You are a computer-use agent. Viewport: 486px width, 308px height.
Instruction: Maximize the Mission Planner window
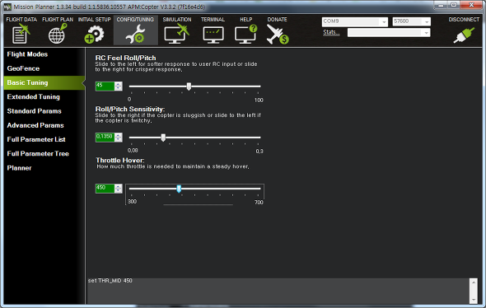tap(454, 5)
